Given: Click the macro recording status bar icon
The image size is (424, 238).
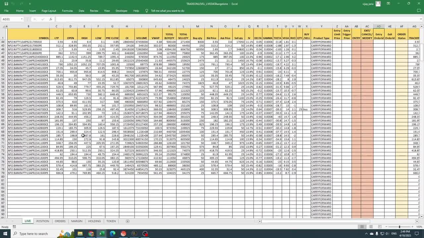Looking at the screenshot, I should (x=14, y=227).
